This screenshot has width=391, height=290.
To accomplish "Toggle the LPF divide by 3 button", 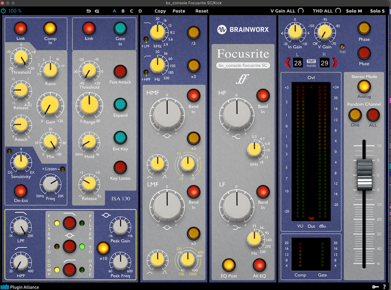I will (x=194, y=32).
